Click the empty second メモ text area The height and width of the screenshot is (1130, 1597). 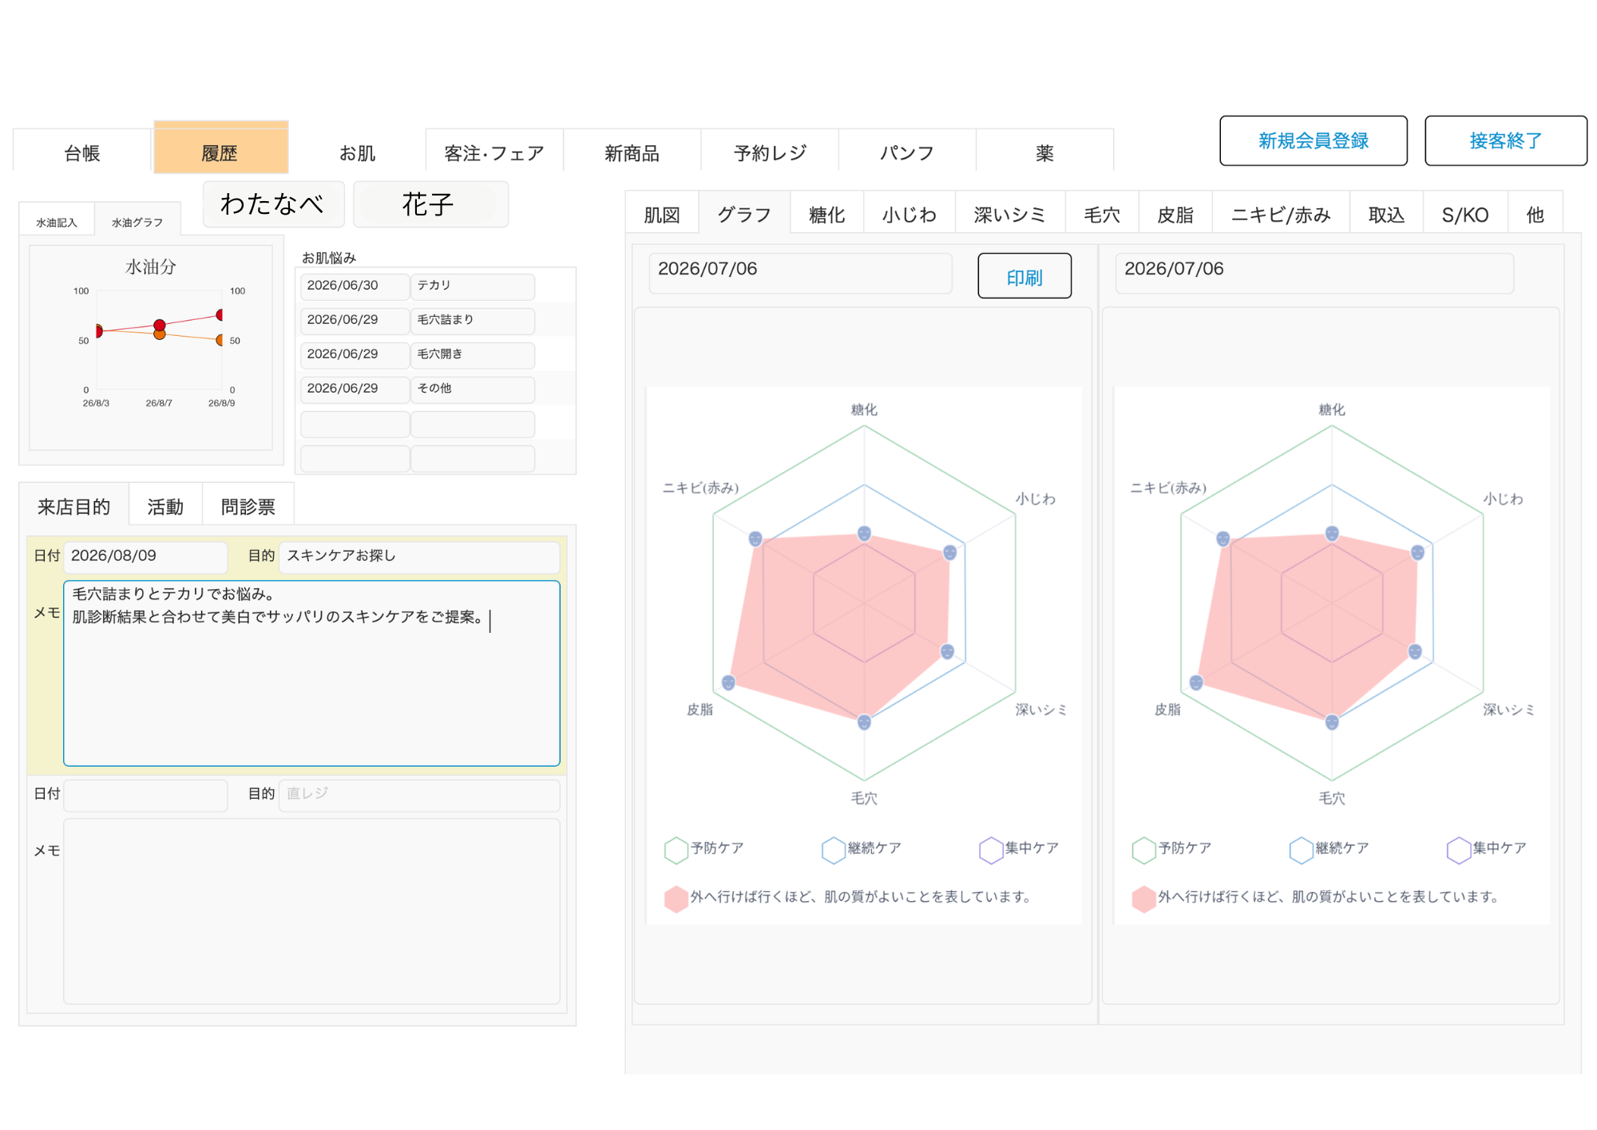311,911
